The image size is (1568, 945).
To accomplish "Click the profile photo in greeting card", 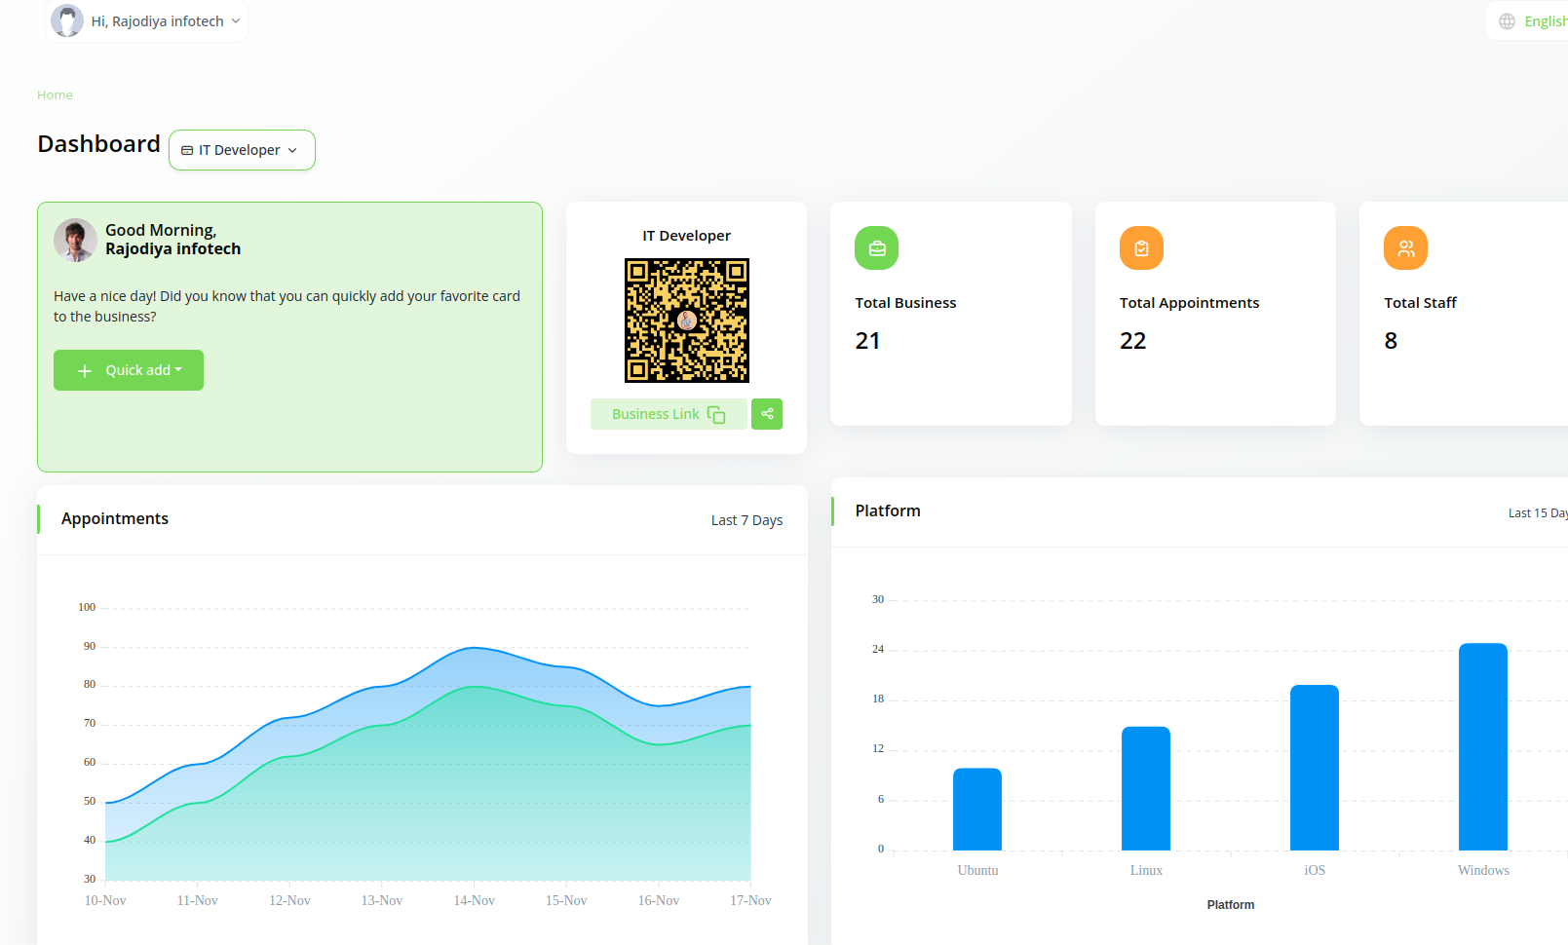I will [75, 240].
